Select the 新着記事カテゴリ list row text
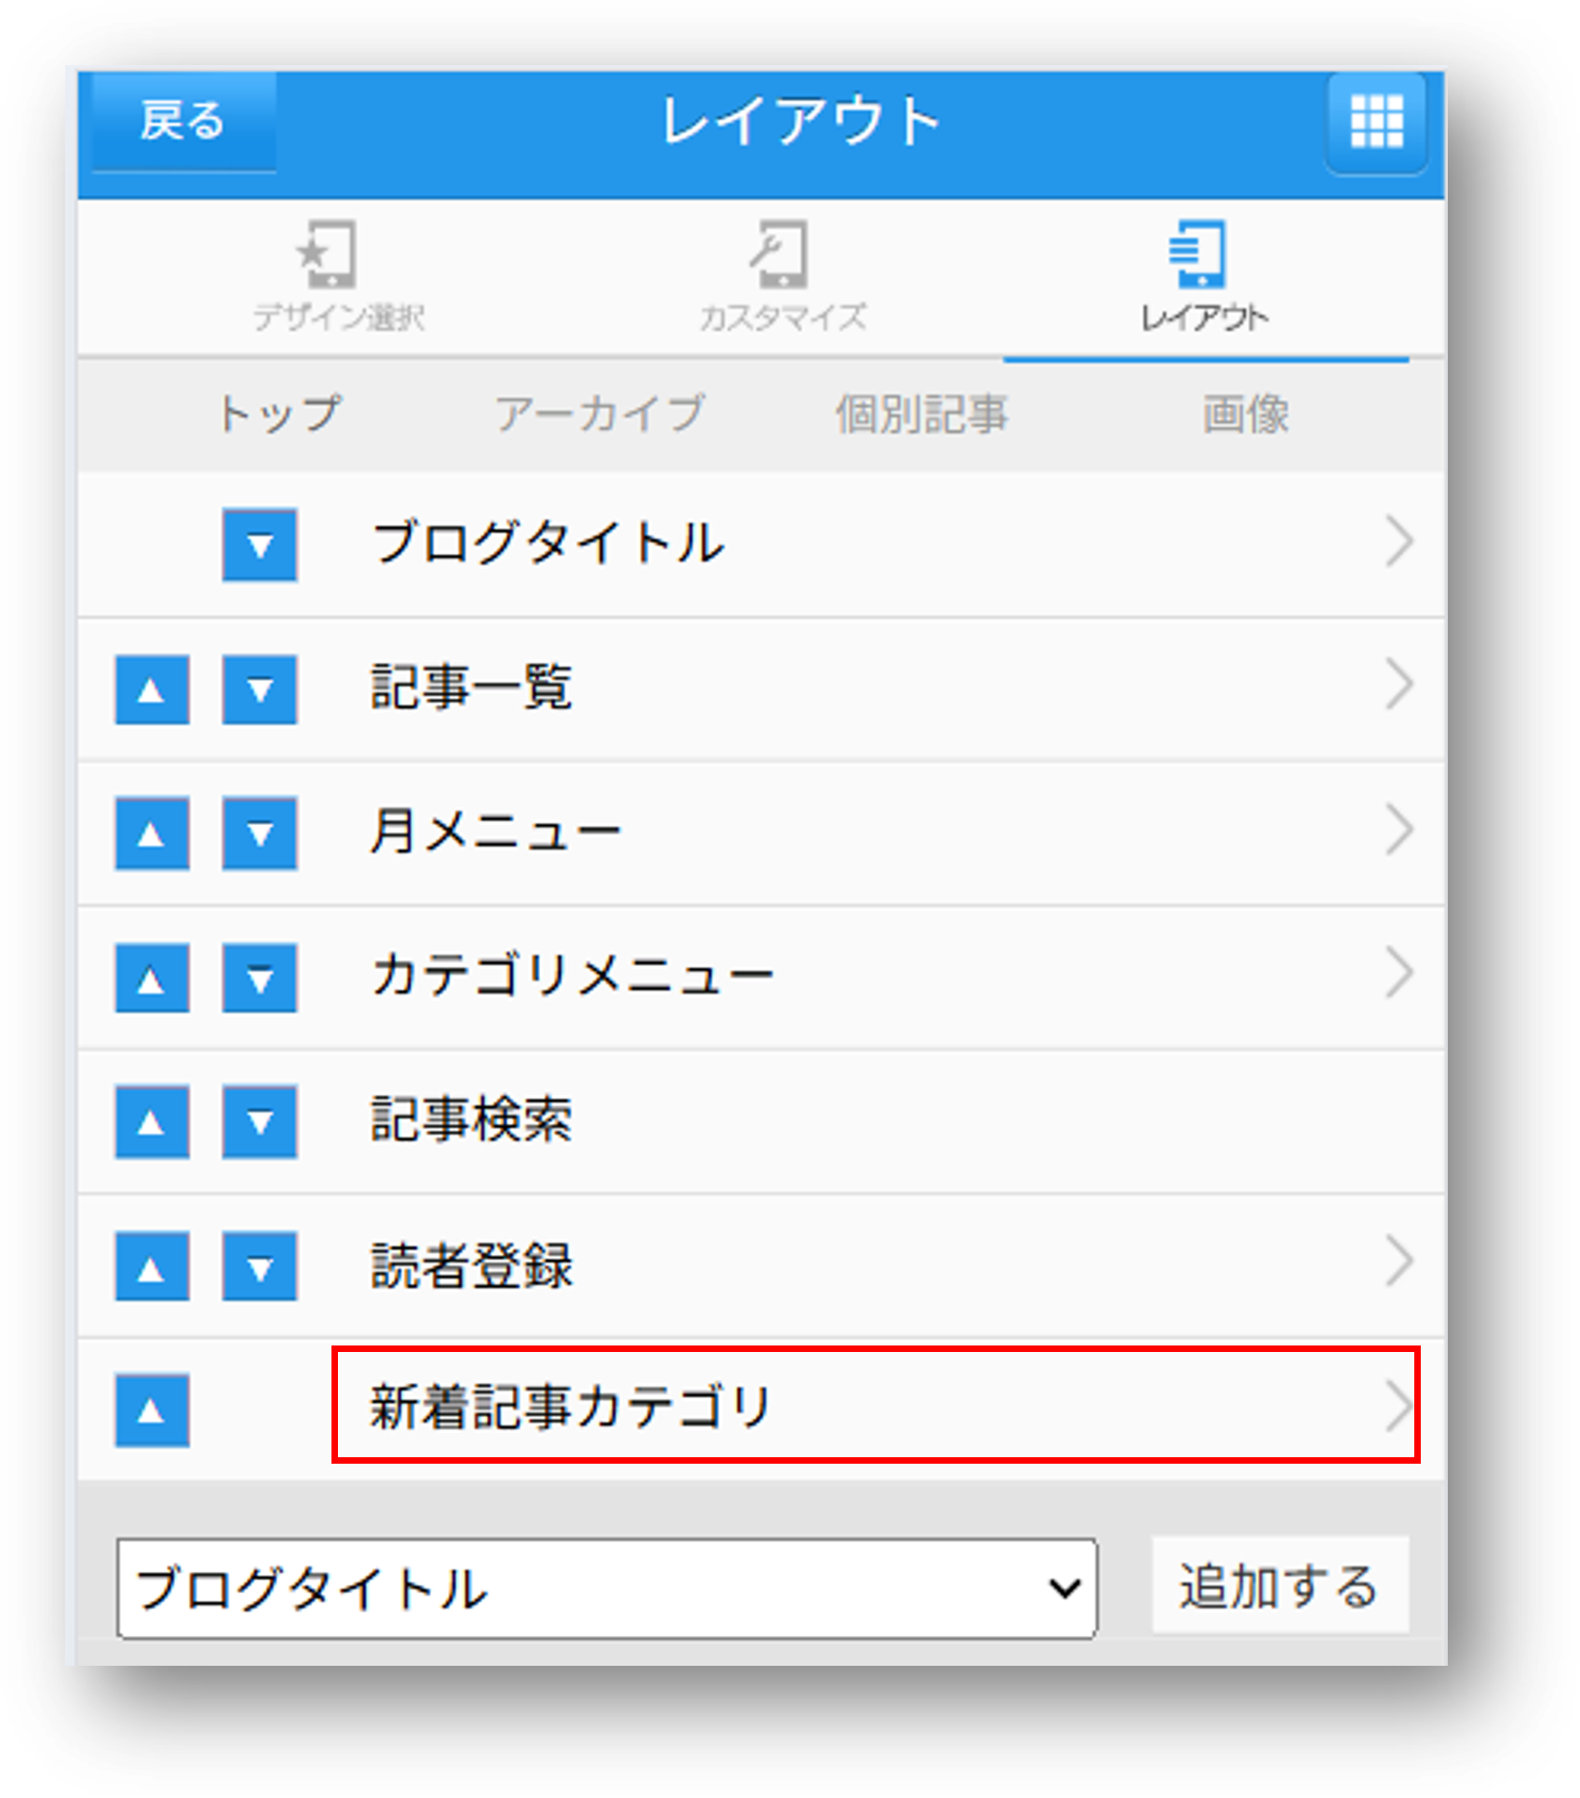The width and height of the screenshot is (1580, 1798). pos(571,1407)
